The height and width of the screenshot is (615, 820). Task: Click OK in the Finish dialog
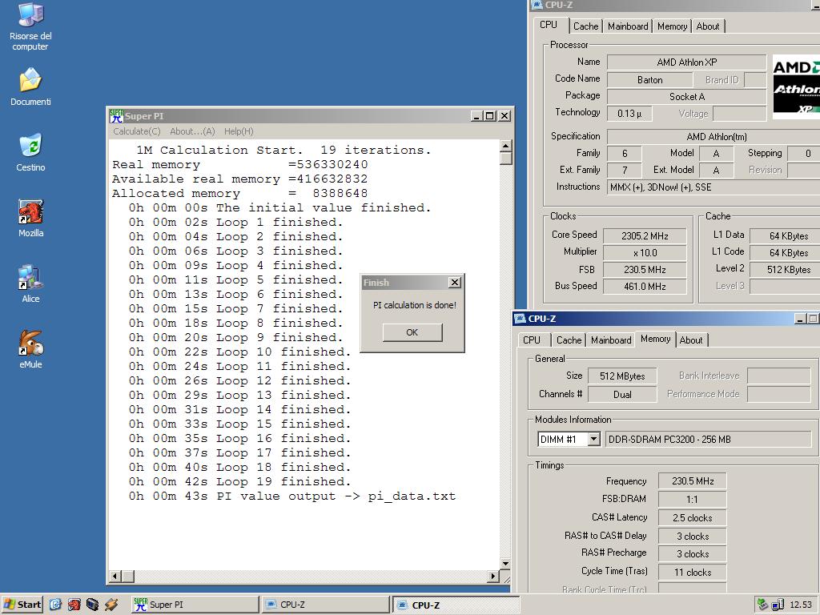(412, 332)
